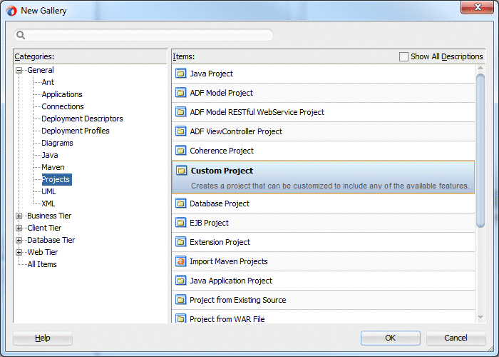Click the ADF ViewController Project icon

[181, 131]
